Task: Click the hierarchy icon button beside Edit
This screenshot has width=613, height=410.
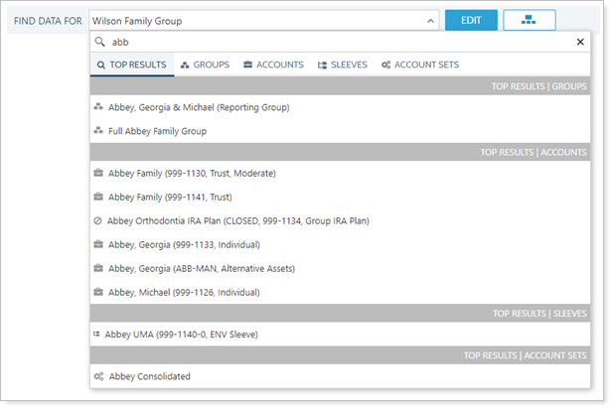Action: click(x=529, y=20)
